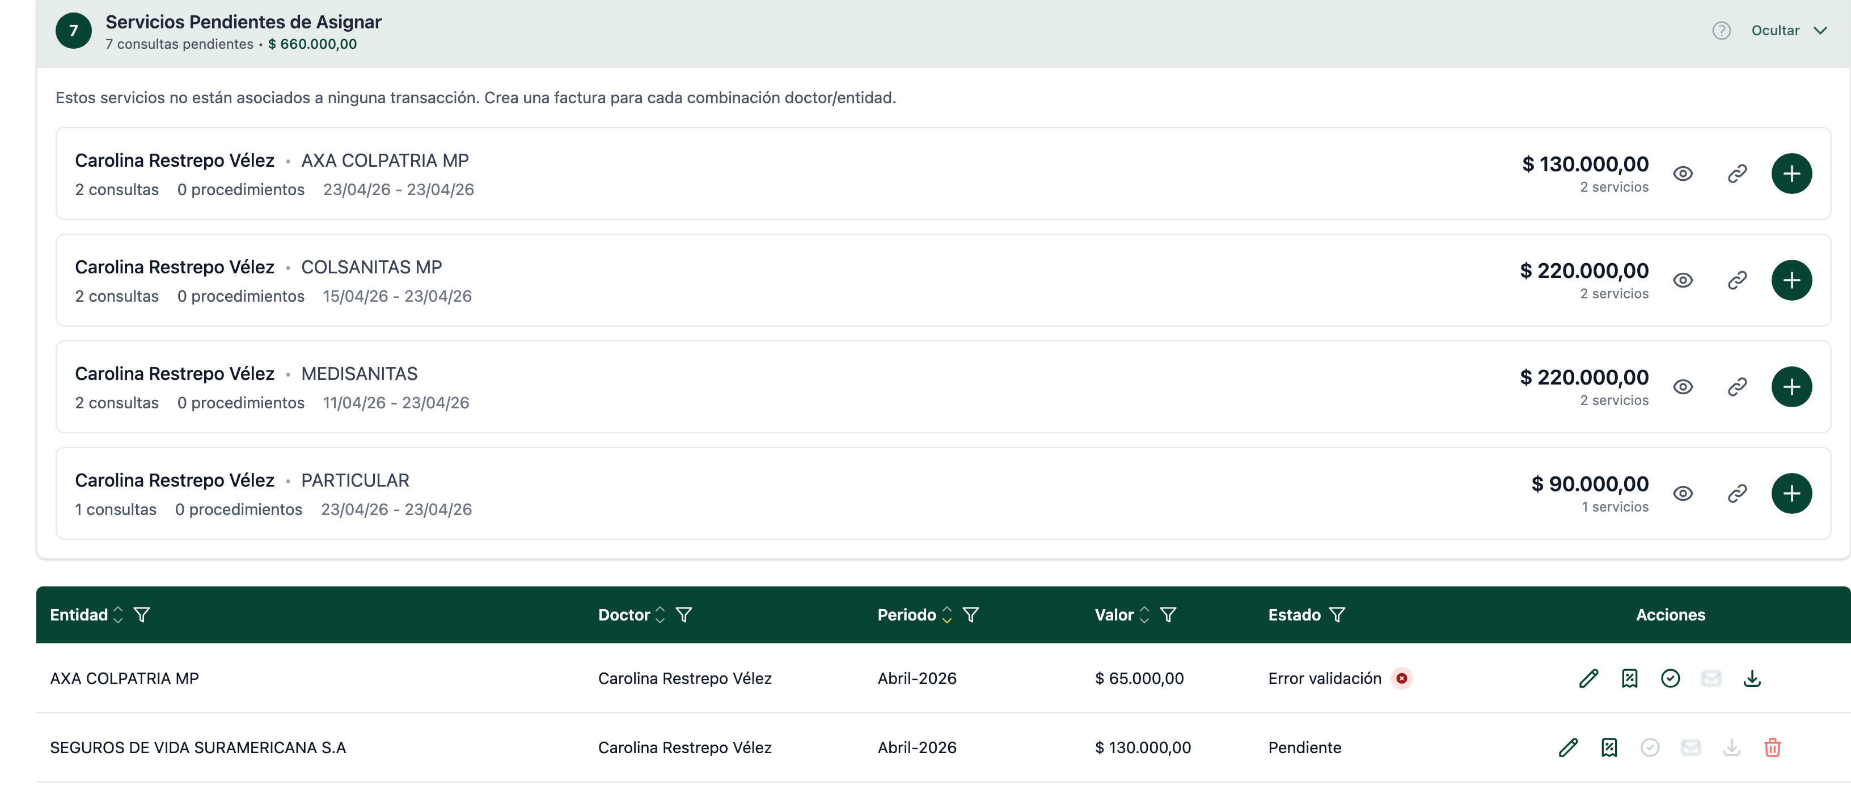The width and height of the screenshot is (1851, 794).
Task: Select the SEGUROS DE VIDA SURAMERICANA S.A entity cell
Action: click(x=198, y=748)
